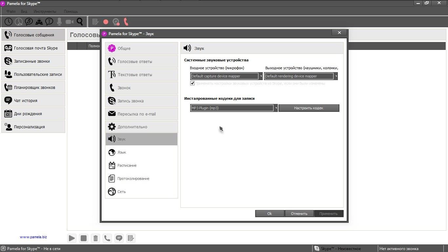Click Отменить button in dialog

(x=299, y=214)
